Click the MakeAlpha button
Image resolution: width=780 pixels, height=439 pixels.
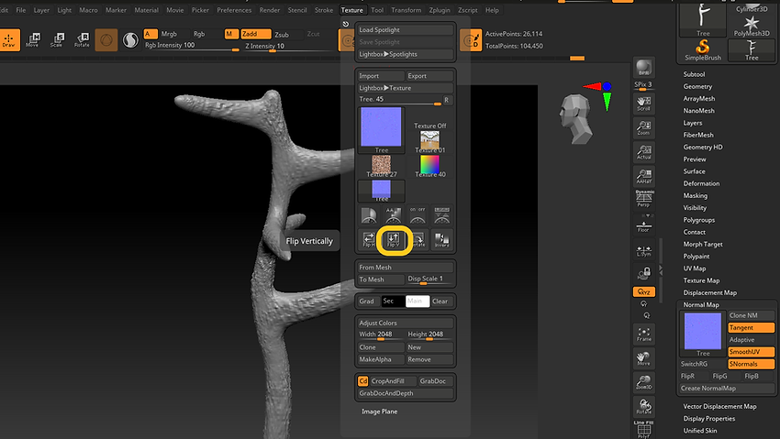pyautogui.click(x=381, y=359)
